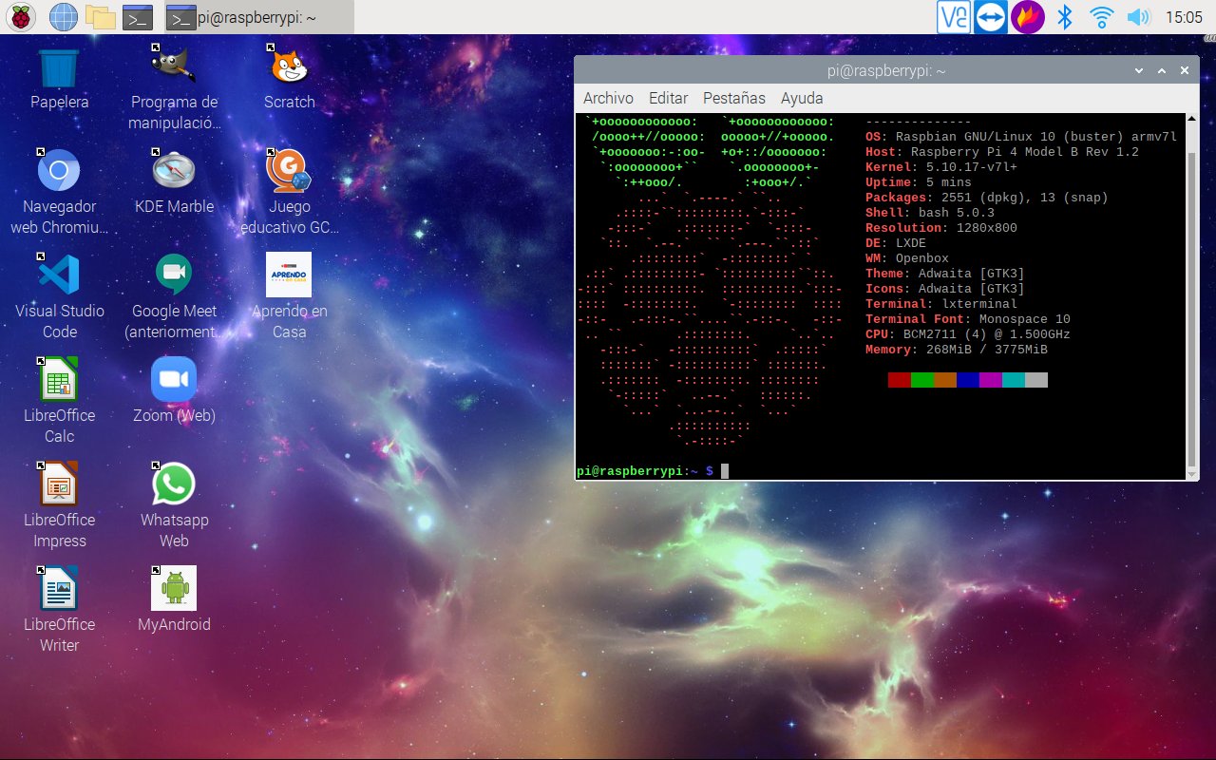Open the WiFi network menu
The image size is (1216, 760).
(1102, 16)
